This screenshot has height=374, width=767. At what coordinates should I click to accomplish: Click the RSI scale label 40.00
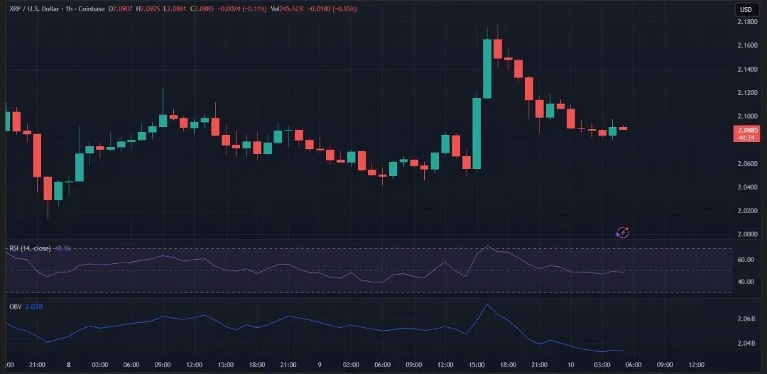click(745, 282)
